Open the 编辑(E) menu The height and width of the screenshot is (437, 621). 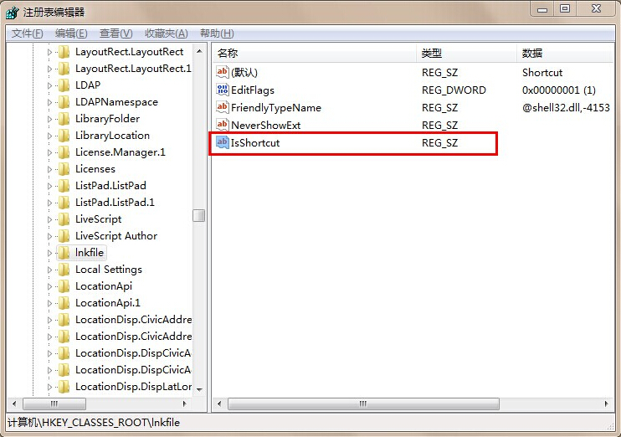pos(71,33)
